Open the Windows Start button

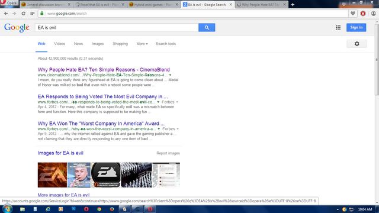[x=7, y=209]
